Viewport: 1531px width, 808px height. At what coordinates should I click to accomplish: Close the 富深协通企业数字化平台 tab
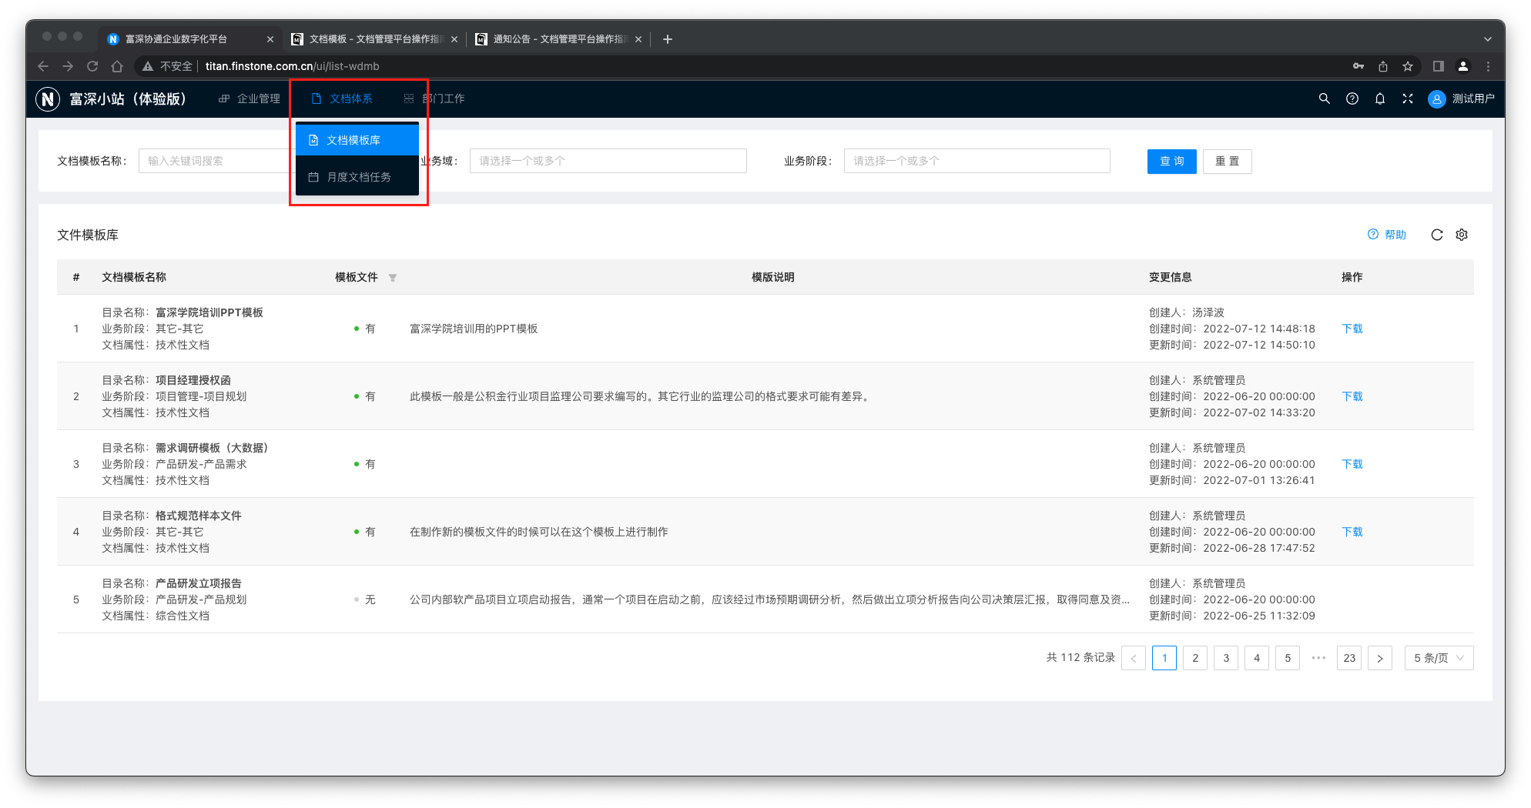coord(270,39)
